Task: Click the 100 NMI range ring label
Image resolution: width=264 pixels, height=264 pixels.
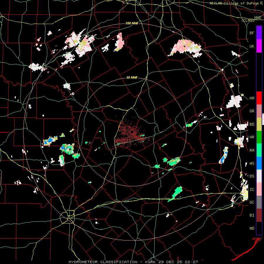Action: 132,23
